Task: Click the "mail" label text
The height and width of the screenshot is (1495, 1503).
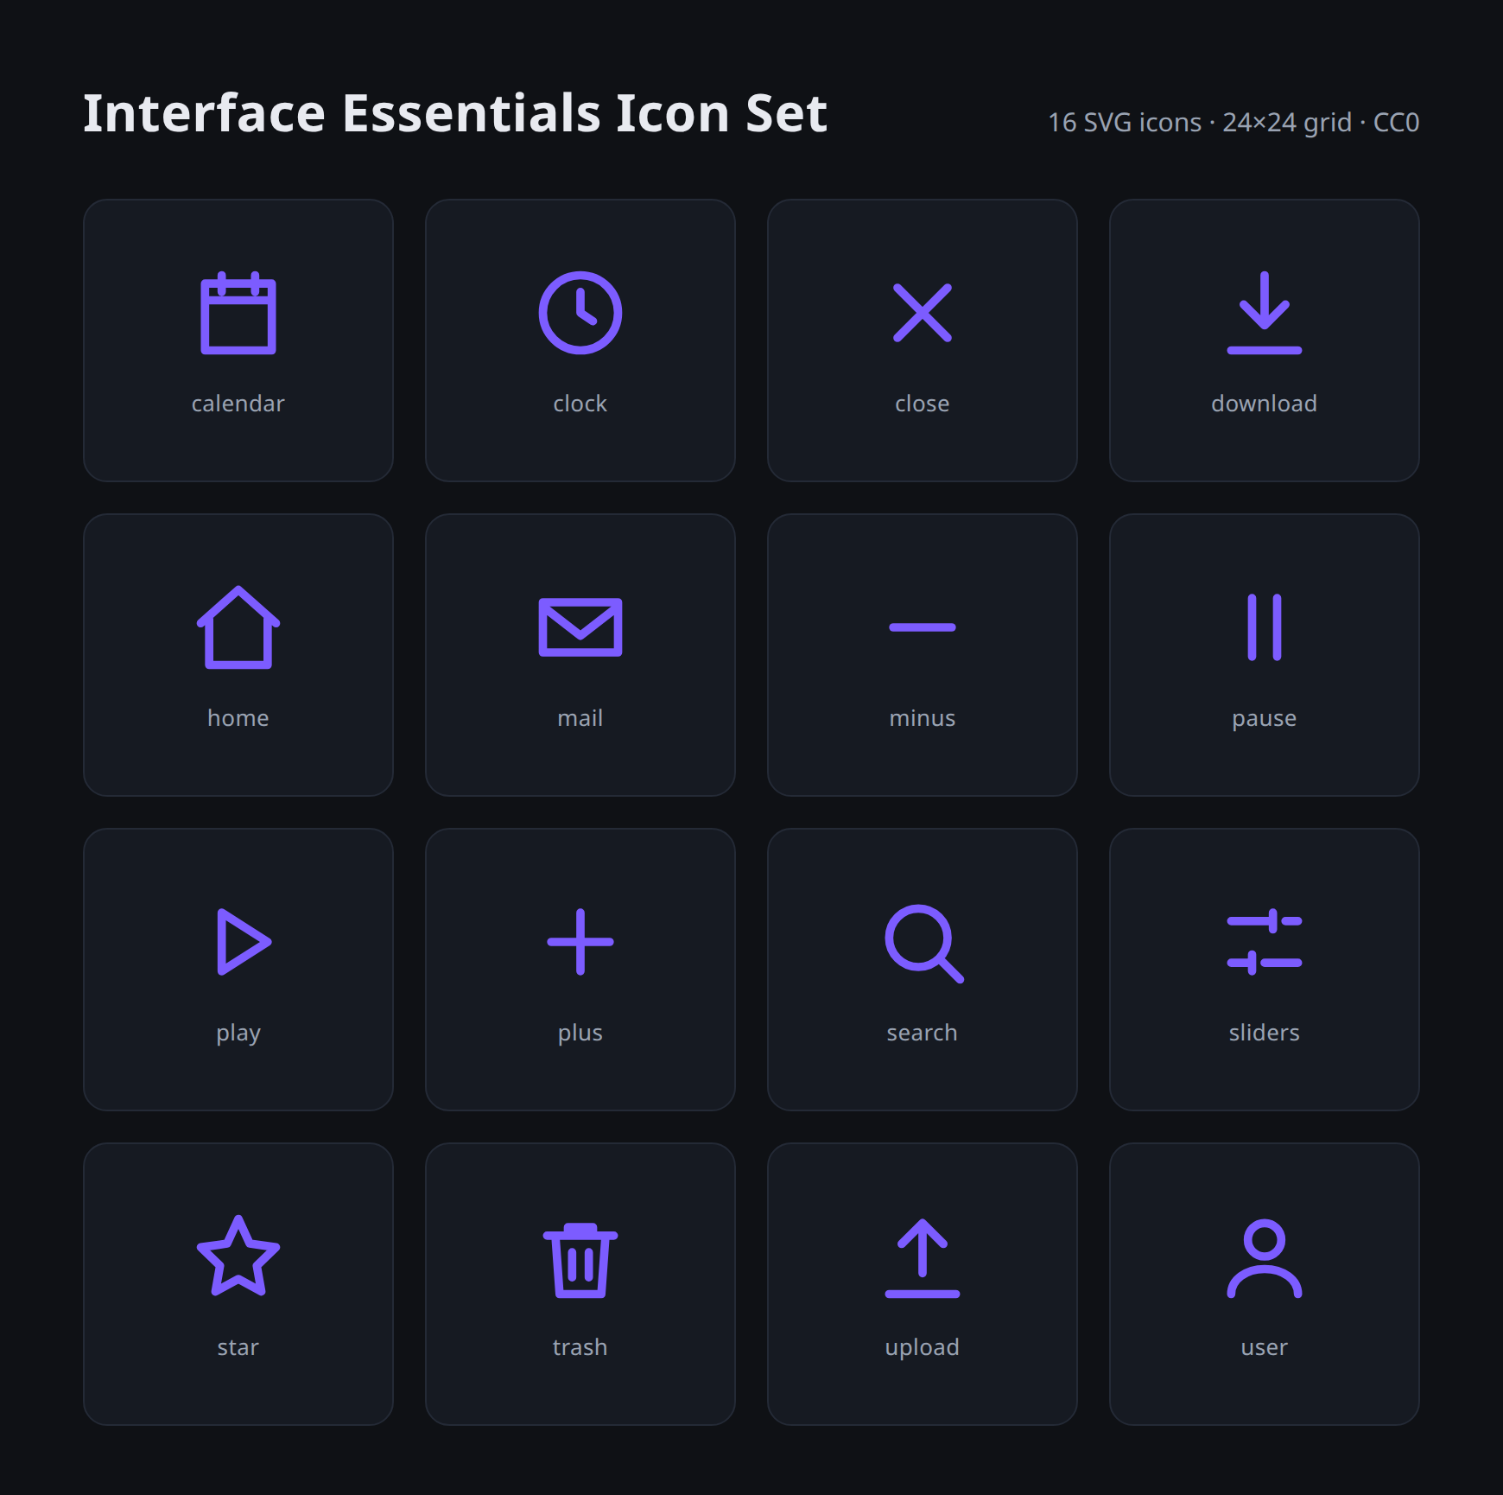Action: pos(580,718)
